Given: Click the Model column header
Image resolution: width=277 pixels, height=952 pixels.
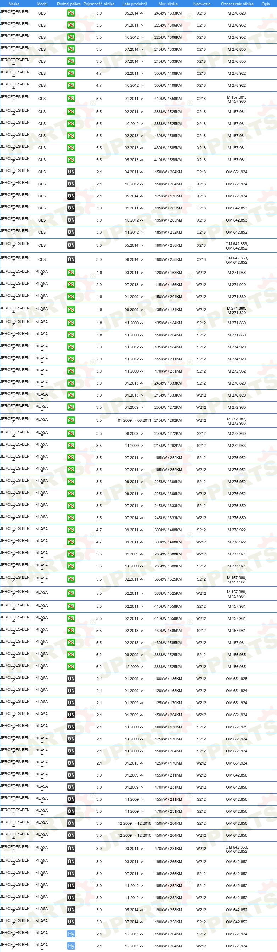Looking at the screenshot, I should (x=42, y=4).
